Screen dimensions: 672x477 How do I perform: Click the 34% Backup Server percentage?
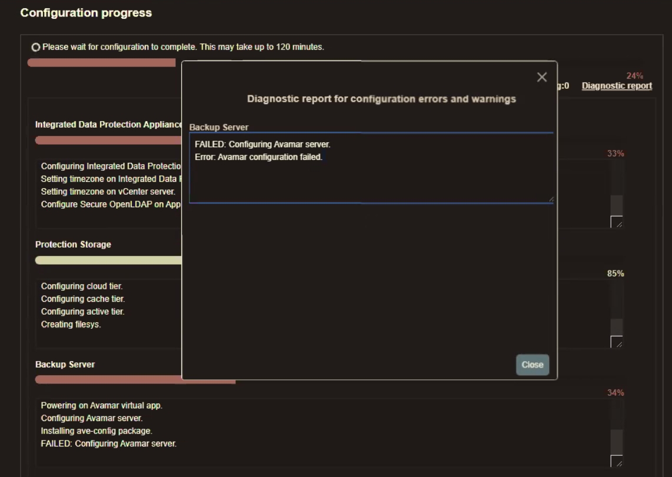pyautogui.click(x=616, y=393)
